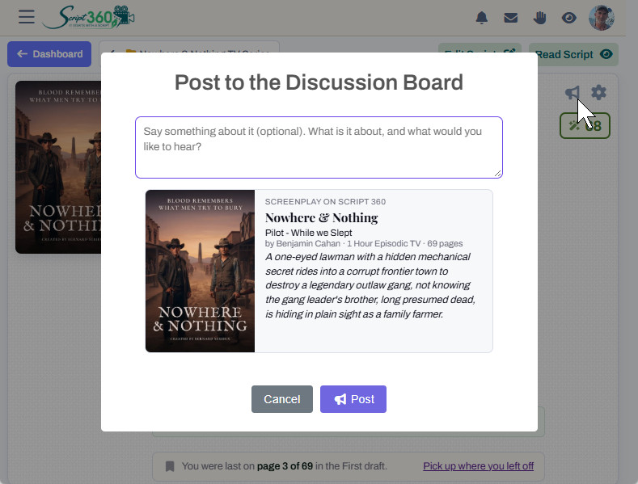
Task: Click the byline 'by Benjamin Cahan'
Action: click(x=302, y=243)
